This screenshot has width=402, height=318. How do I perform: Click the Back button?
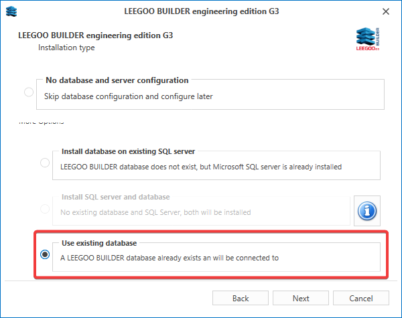[241, 298]
